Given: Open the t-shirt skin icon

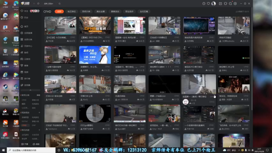Looking at the screenshot, I should (x=225, y=3).
